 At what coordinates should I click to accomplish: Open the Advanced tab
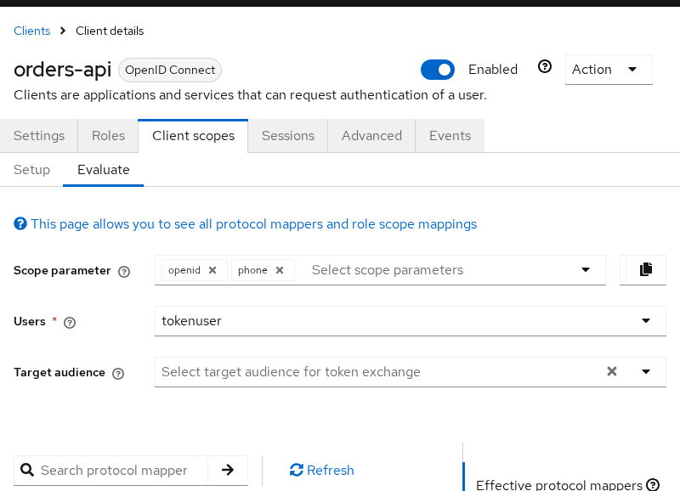[371, 136]
